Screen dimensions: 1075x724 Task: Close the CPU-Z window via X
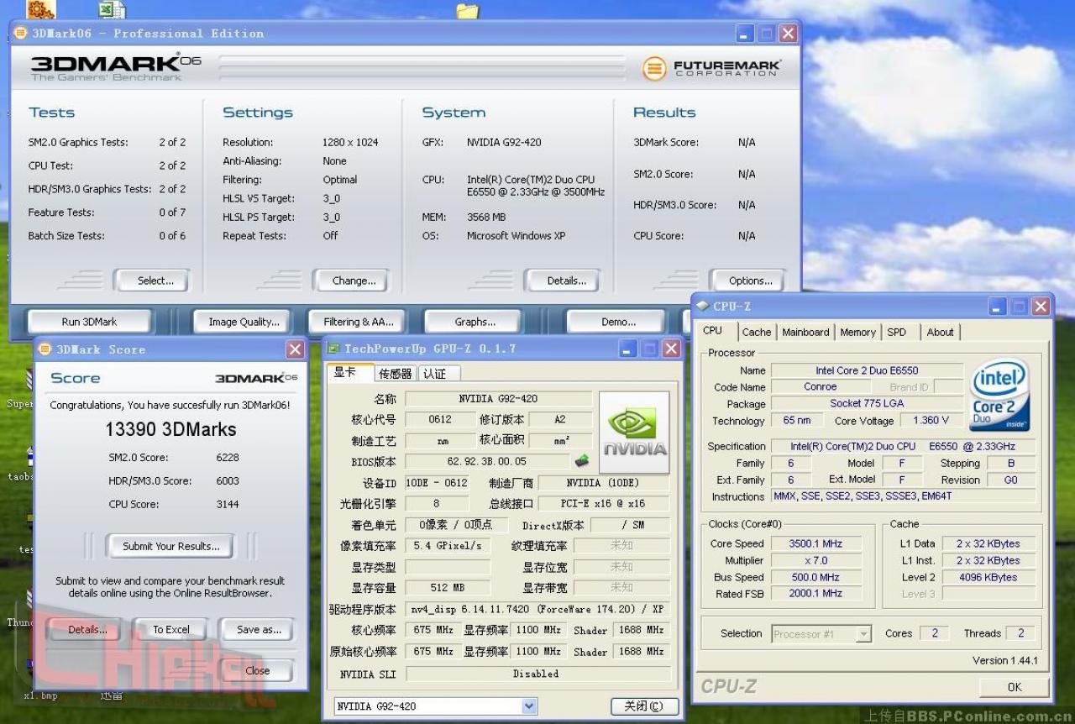(x=1041, y=307)
